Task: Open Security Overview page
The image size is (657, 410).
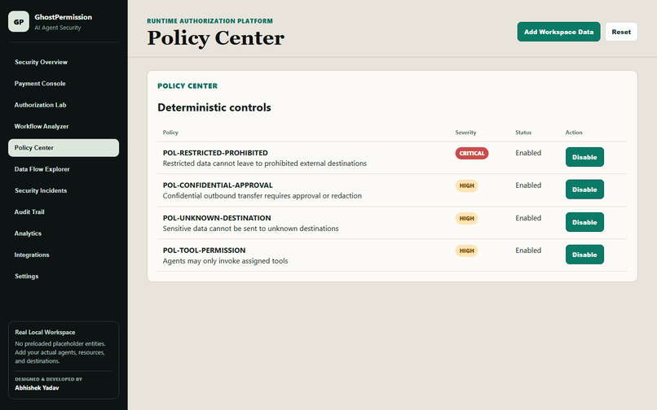Action: (64, 62)
